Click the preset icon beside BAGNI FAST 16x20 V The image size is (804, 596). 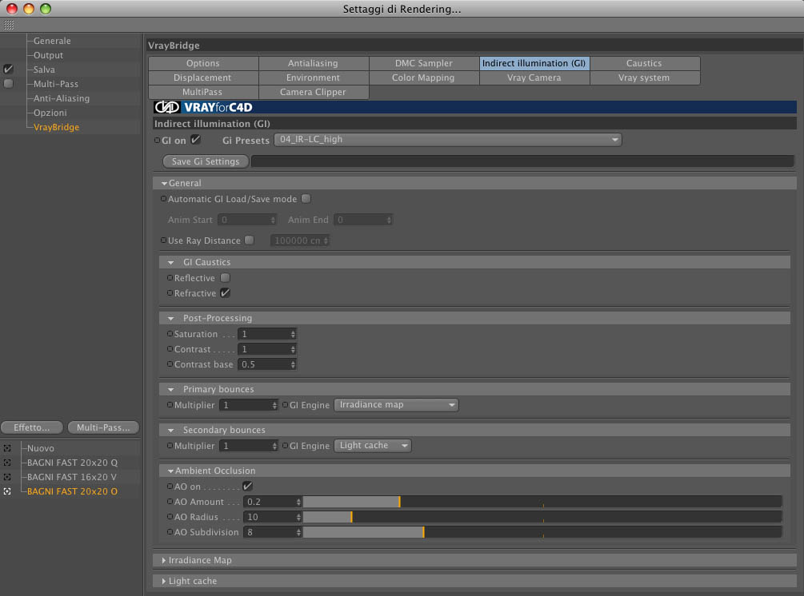point(7,477)
